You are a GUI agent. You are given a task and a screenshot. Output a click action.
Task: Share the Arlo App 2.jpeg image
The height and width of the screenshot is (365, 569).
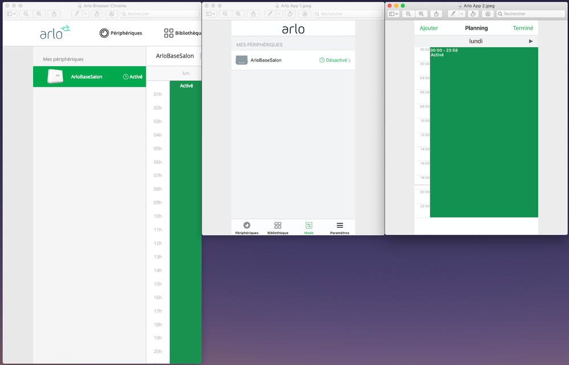tap(436, 14)
